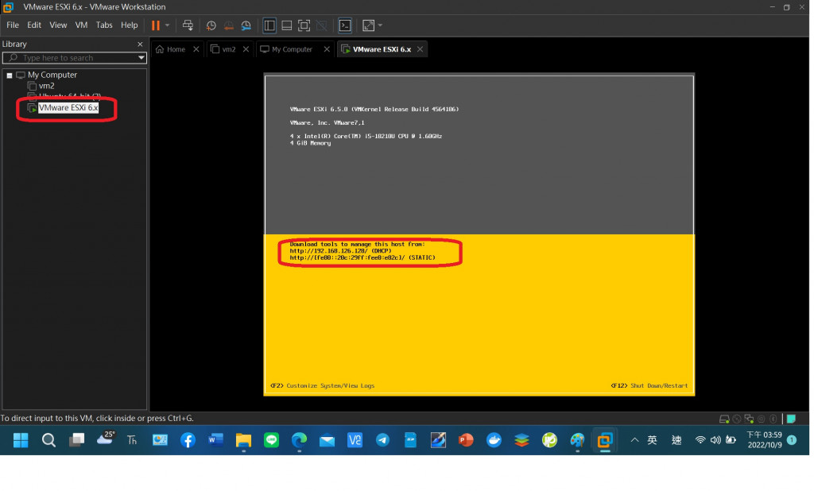Viewport: 814px width, 491px height.
Task: Toggle the thumbnail bar view icon
Action: (286, 25)
